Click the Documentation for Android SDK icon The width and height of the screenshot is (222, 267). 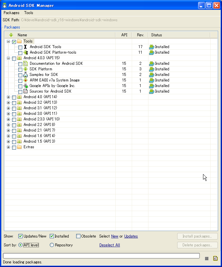[26, 63]
